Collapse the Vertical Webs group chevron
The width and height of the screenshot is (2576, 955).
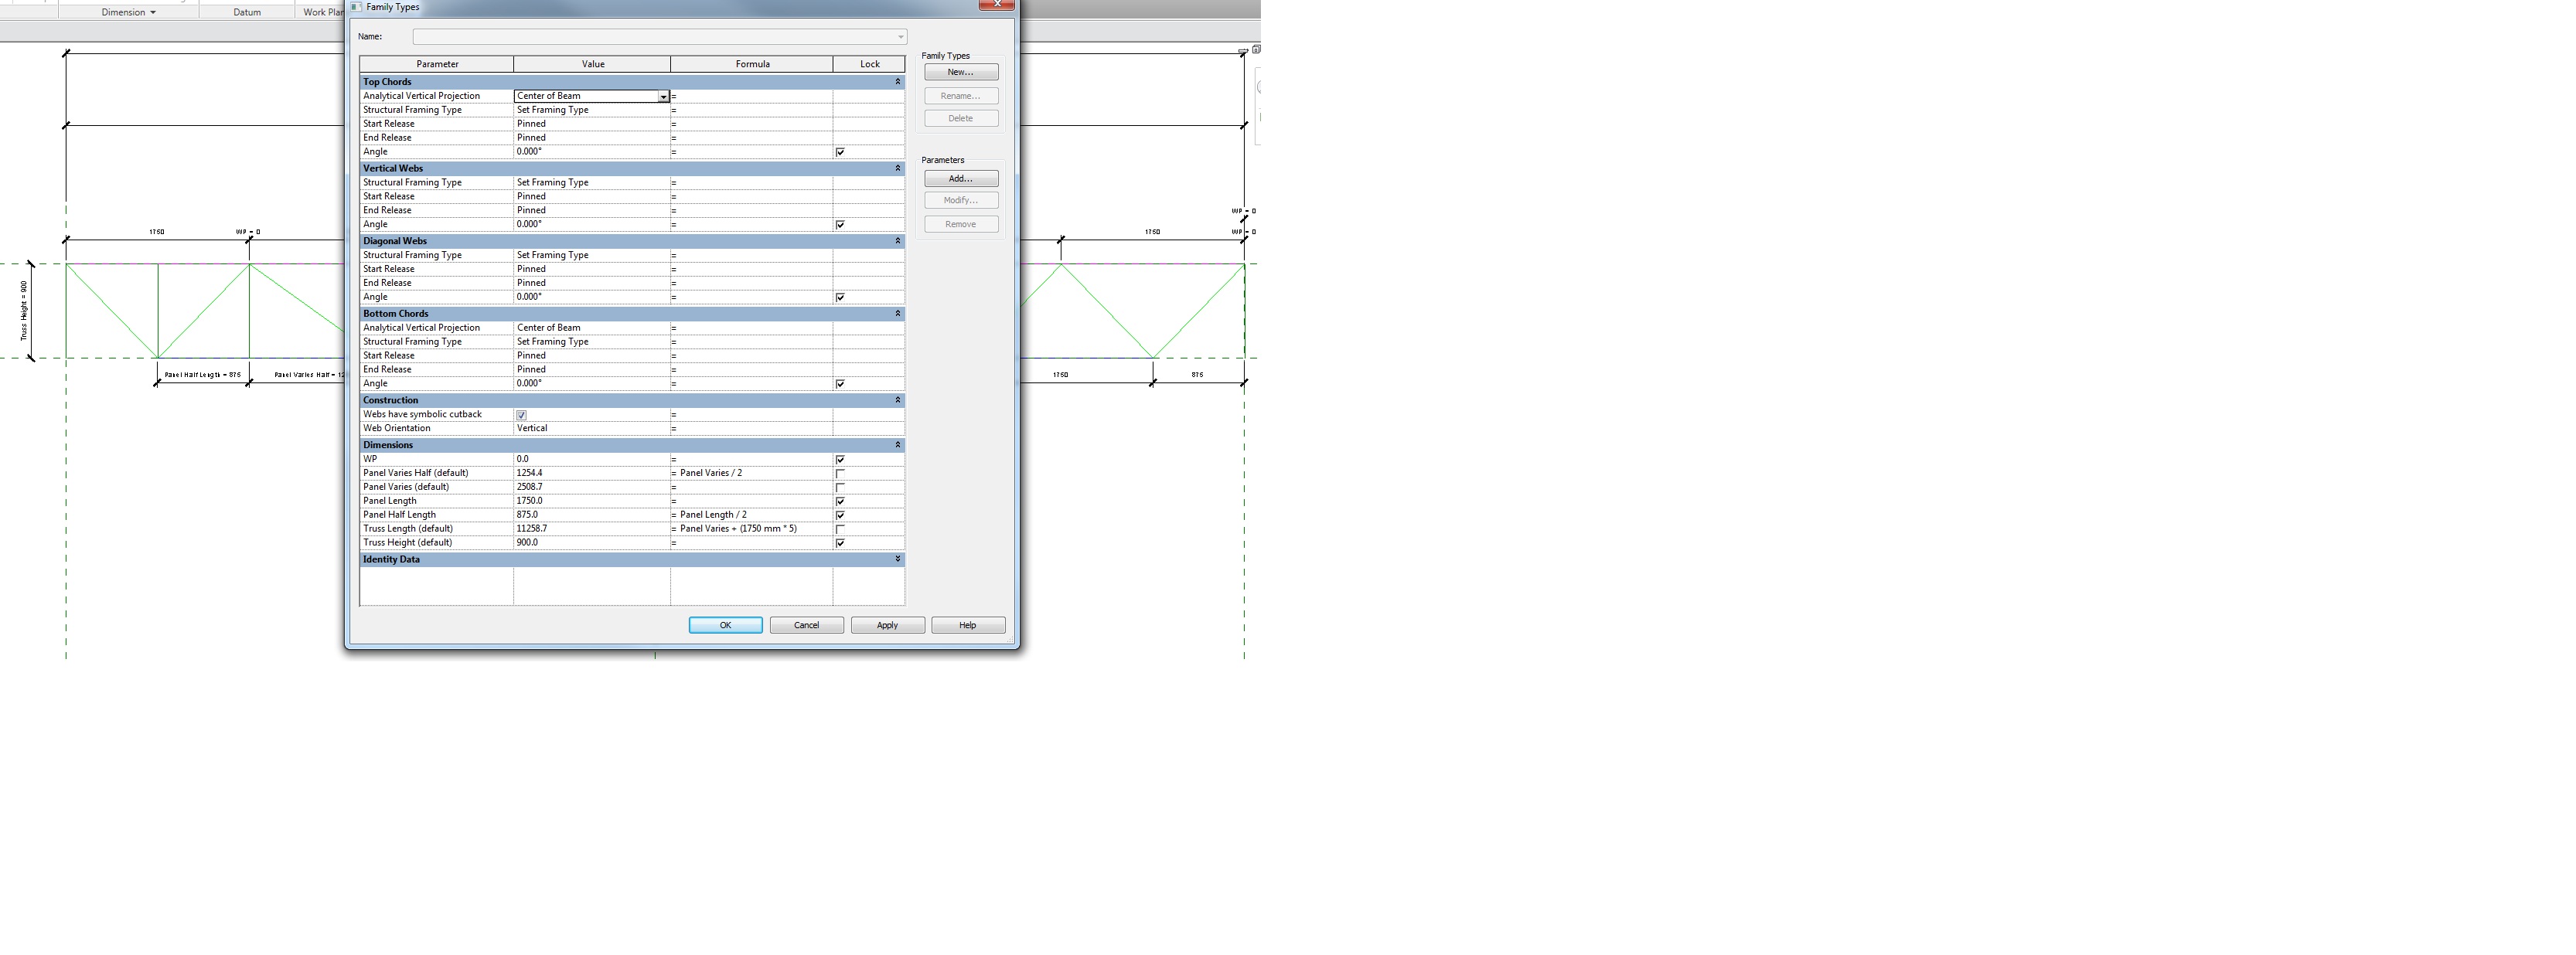coord(897,168)
